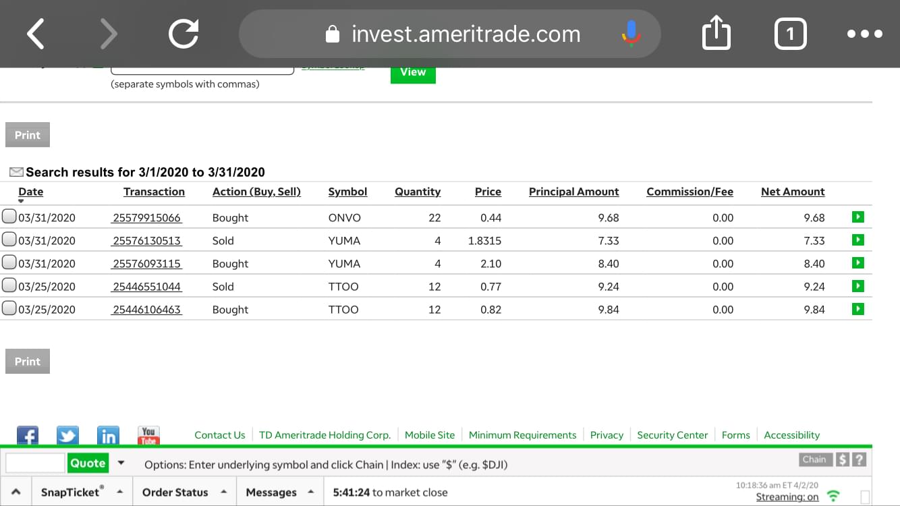Click the green arrow for ONVO row

(x=857, y=217)
